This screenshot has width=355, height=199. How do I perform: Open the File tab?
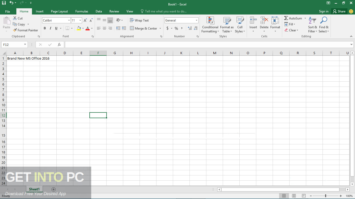pos(8,11)
